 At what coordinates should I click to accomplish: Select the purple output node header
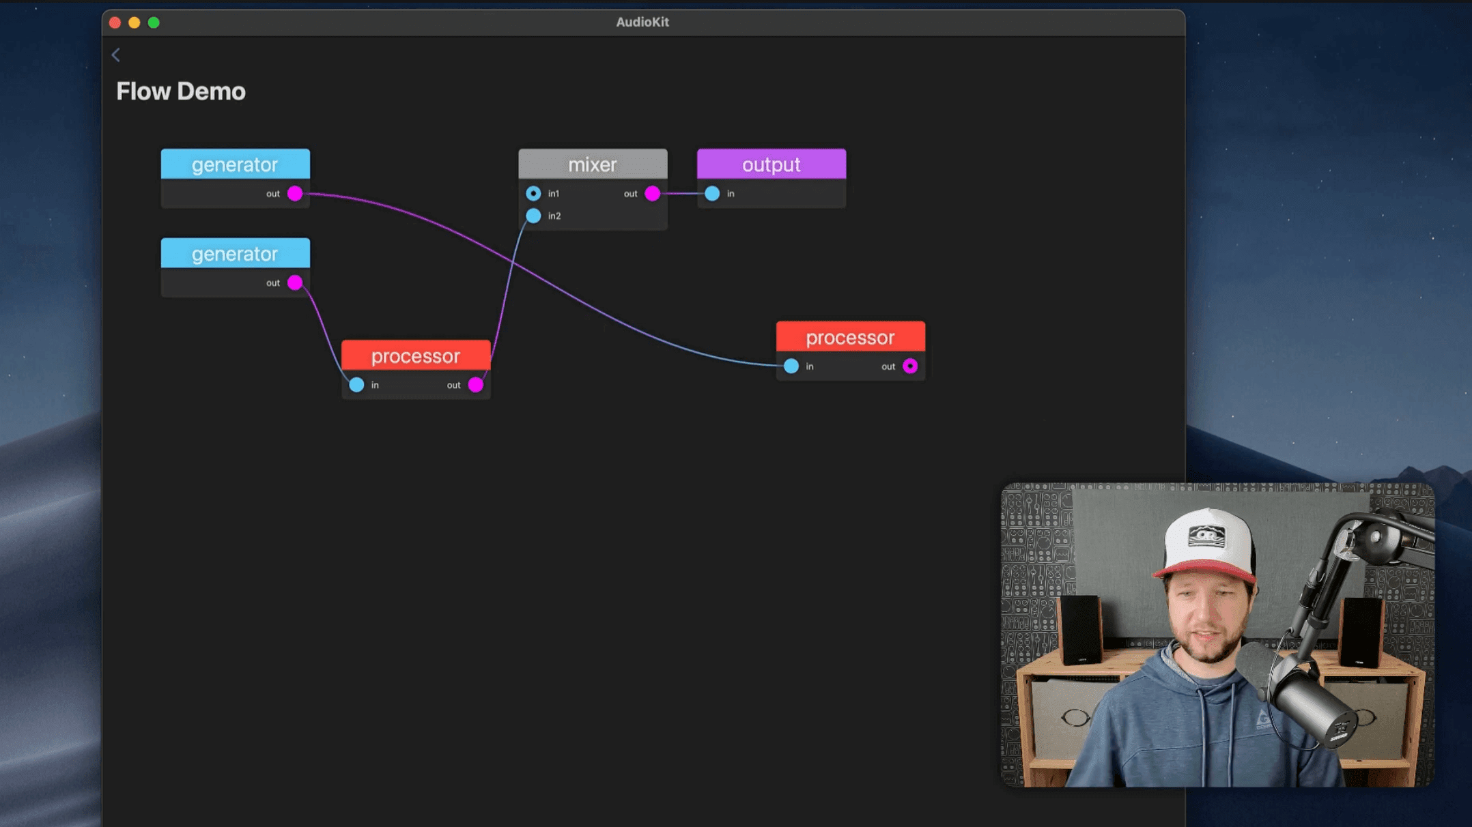tap(771, 164)
